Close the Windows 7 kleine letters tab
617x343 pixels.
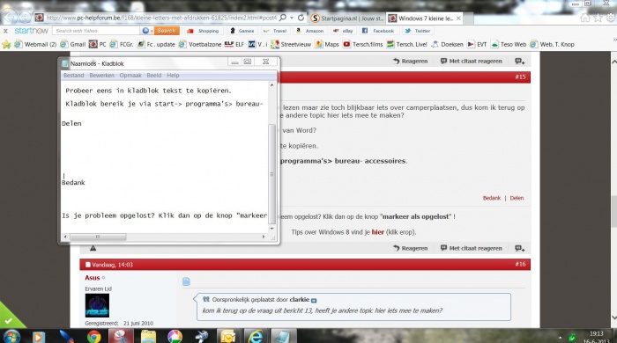click(x=458, y=18)
